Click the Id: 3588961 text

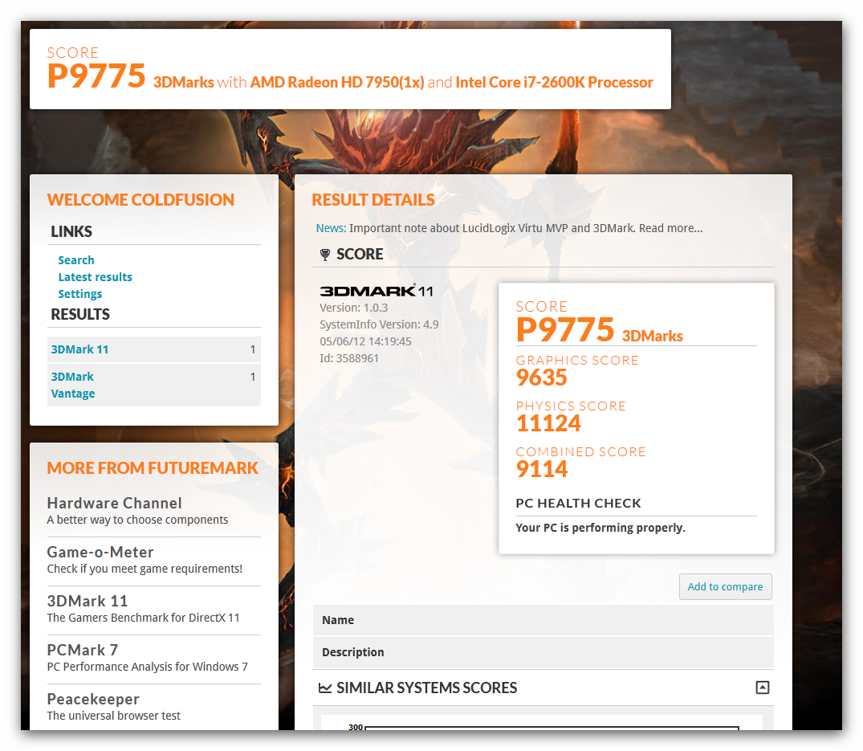pyautogui.click(x=349, y=358)
